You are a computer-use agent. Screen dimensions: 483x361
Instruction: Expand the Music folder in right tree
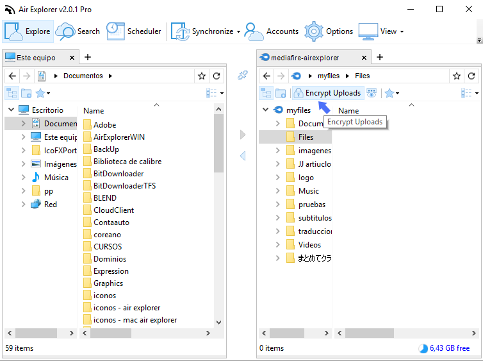coord(277,191)
